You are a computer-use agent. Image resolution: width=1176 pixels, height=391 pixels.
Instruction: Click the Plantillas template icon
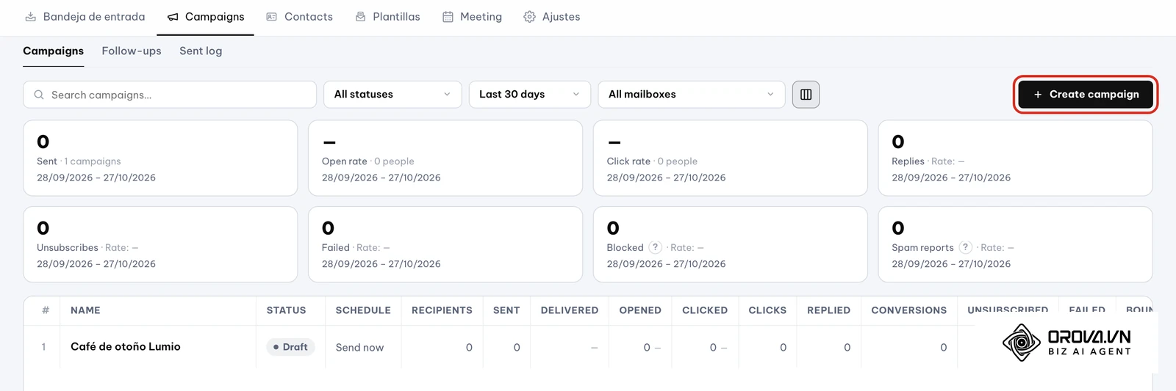tap(360, 17)
